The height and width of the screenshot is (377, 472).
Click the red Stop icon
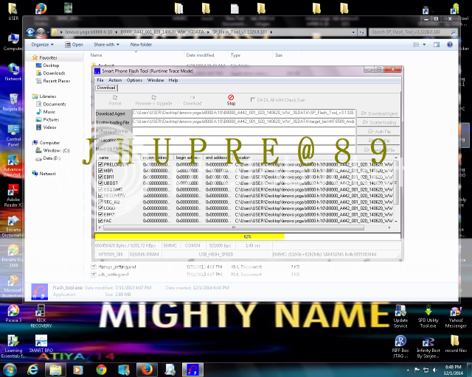point(231,97)
